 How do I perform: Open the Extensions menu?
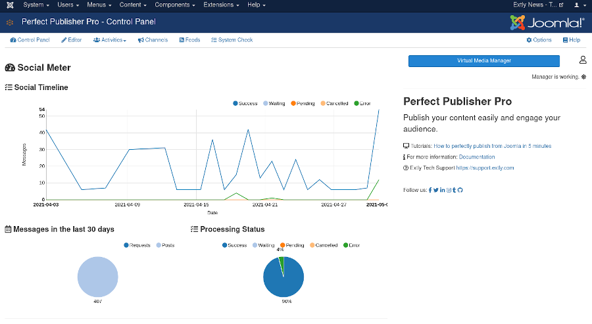[221, 5]
